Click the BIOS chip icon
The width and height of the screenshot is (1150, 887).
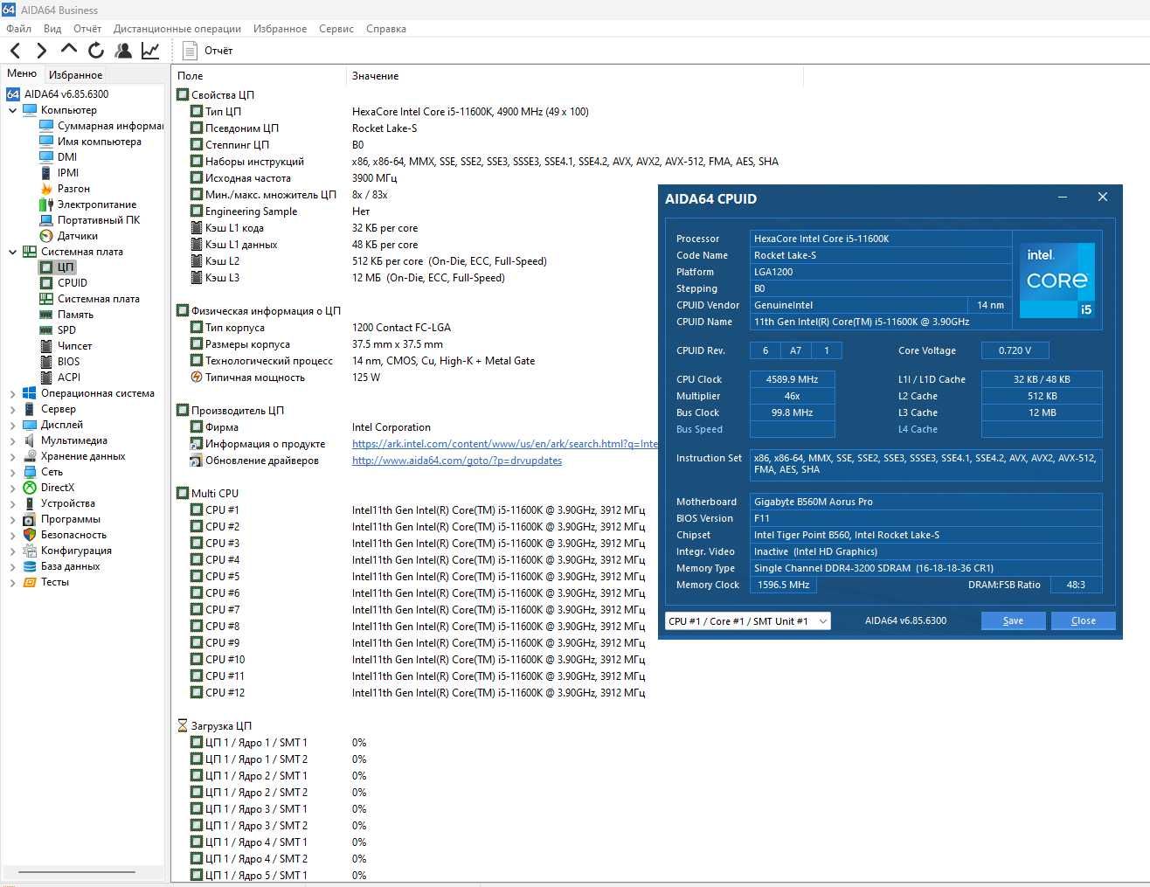[x=46, y=362]
